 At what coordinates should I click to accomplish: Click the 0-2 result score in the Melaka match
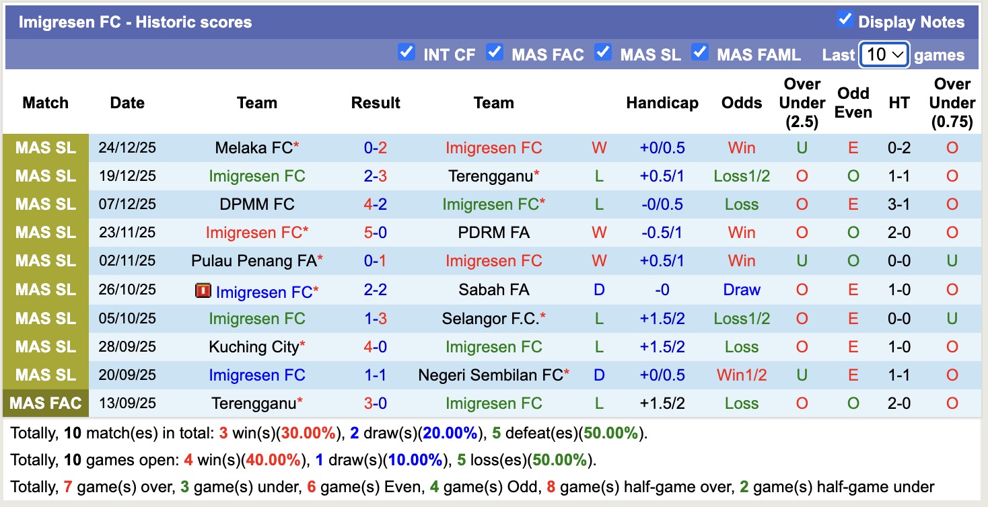pyautogui.click(x=375, y=147)
